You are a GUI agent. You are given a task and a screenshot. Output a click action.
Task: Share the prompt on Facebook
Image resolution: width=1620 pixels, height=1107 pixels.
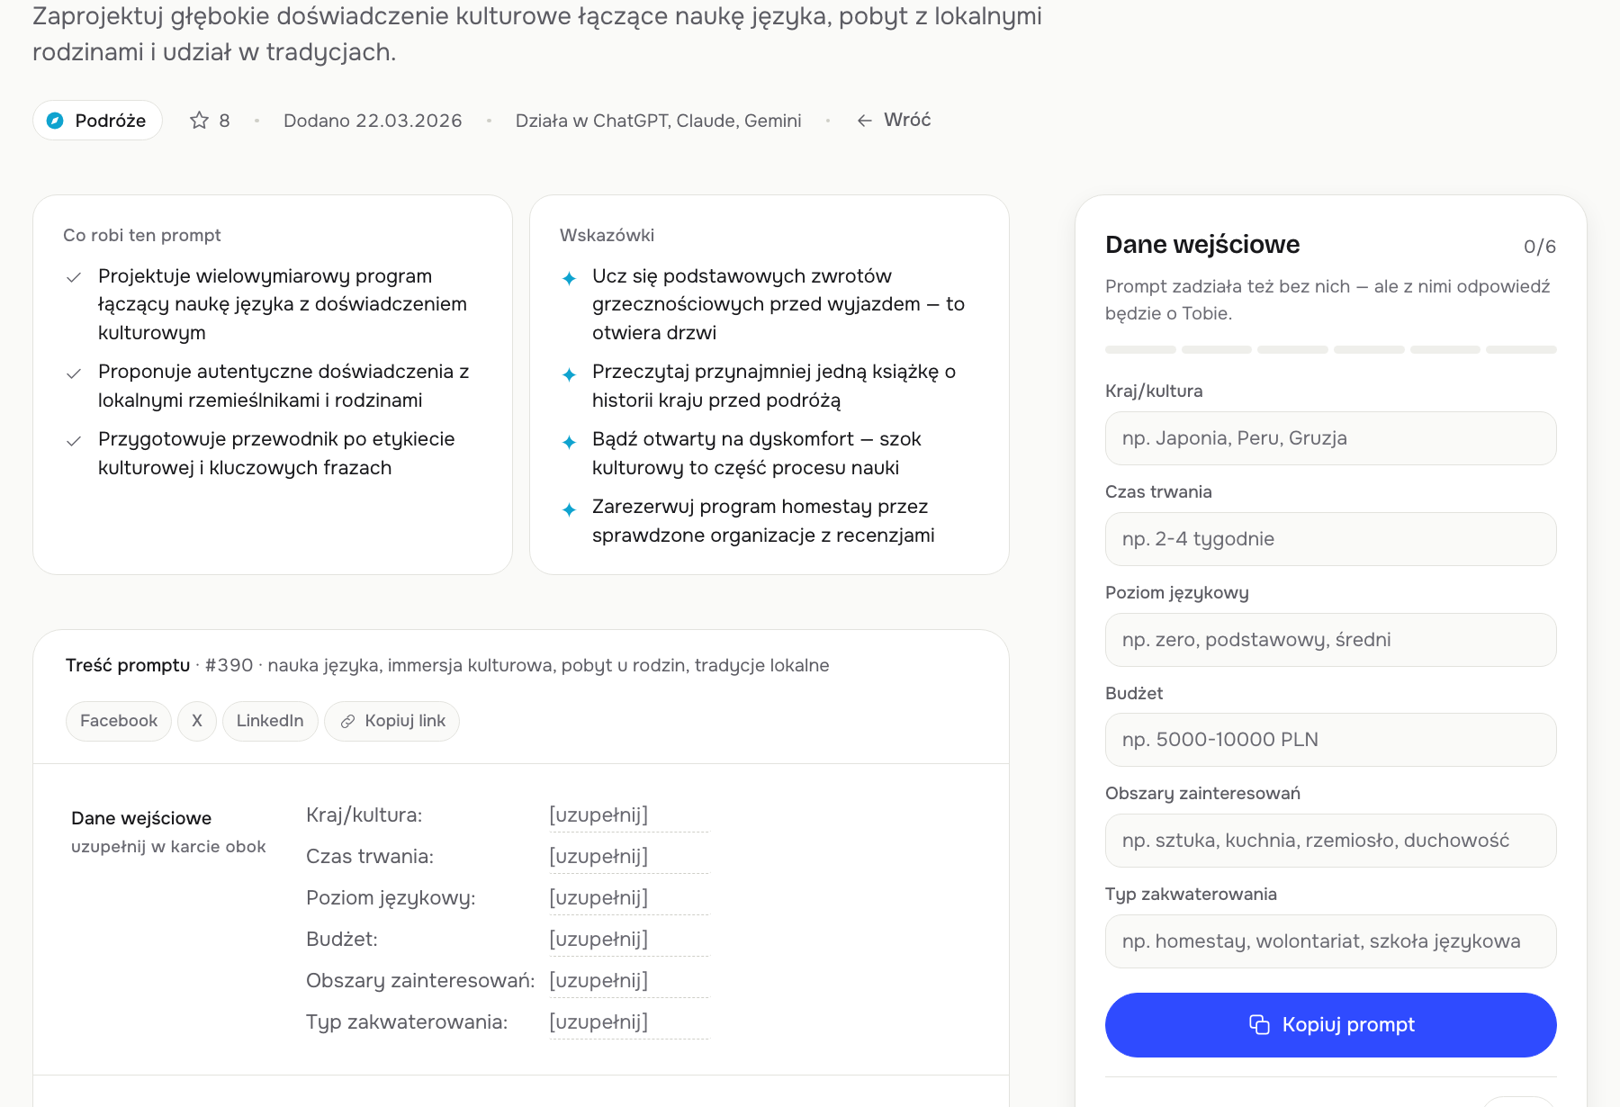[x=119, y=721]
